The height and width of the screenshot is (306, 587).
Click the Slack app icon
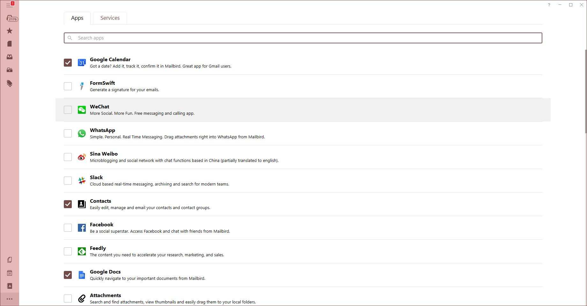82,180
